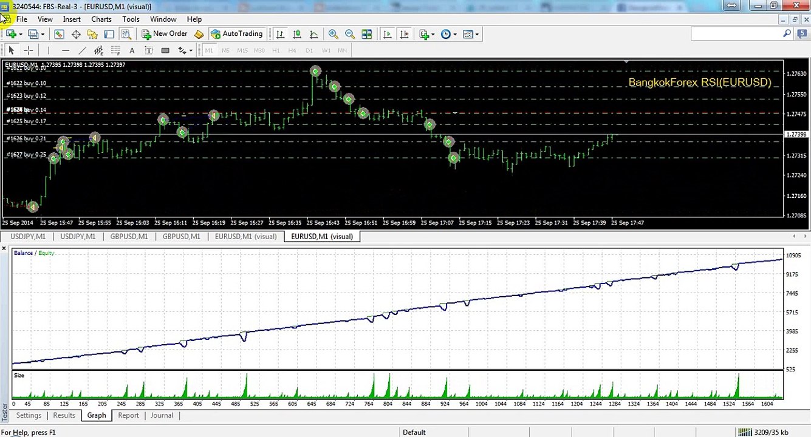Toggle the Strategy Tester icon

coord(126,35)
